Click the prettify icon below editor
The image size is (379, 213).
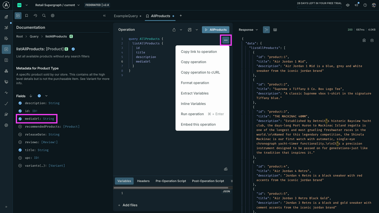(226, 169)
